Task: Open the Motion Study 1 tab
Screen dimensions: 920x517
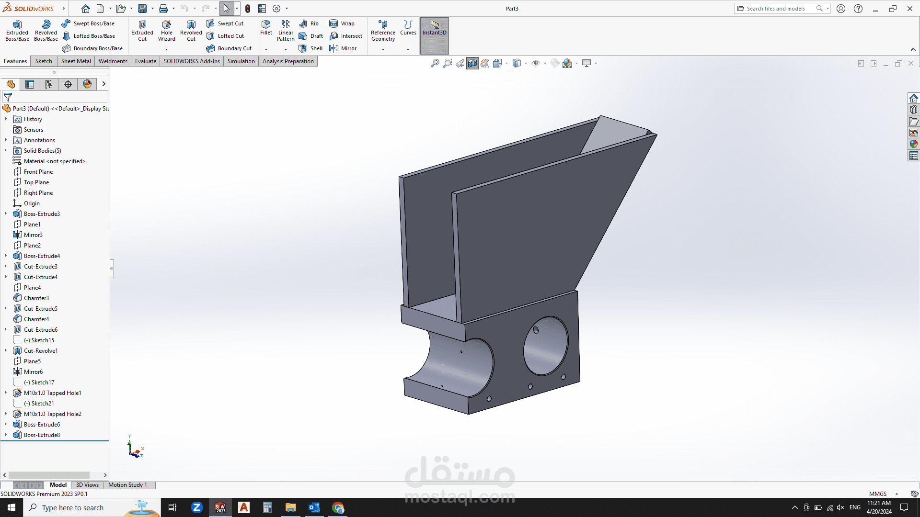Action: (127, 485)
